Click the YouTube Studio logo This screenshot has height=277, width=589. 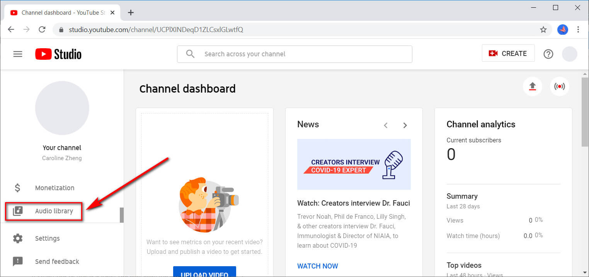pos(58,54)
